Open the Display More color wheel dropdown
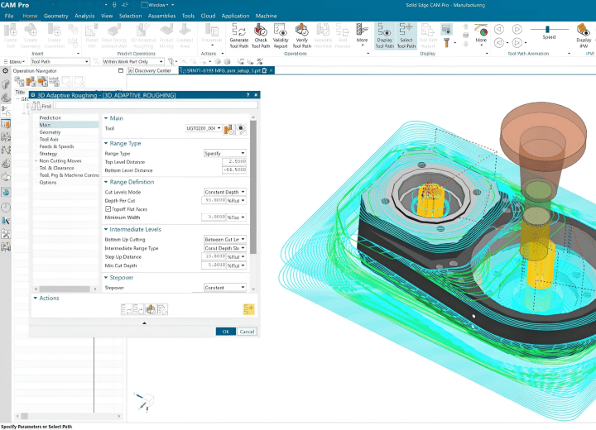The width and height of the screenshot is (596, 430). (481, 34)
